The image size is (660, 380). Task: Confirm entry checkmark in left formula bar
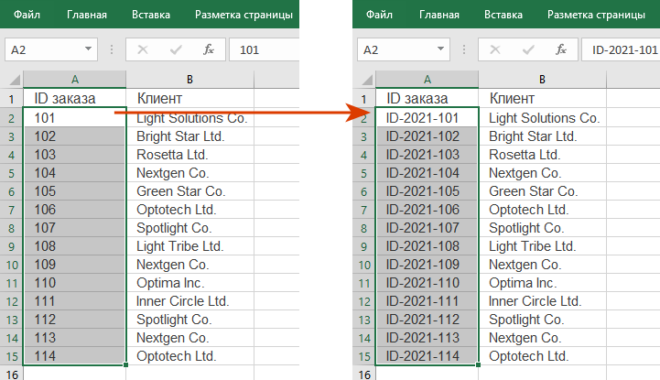click(x=176, y=50)
